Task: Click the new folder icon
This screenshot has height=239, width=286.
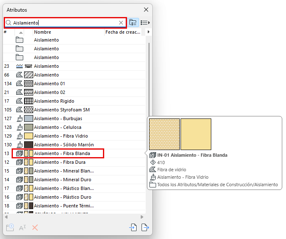Action: click(10, 227)
